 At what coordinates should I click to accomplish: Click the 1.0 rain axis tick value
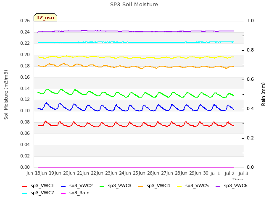click(250, 21)
